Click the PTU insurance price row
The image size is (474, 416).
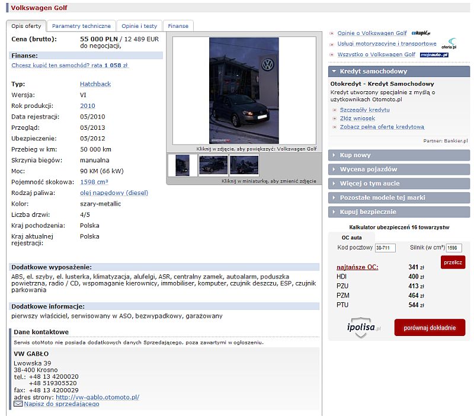[x=380, y=305]
